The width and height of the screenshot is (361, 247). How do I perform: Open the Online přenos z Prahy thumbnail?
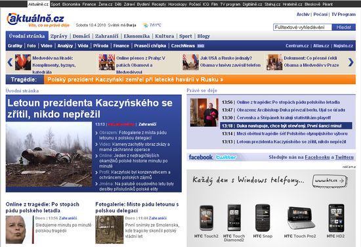(x=106, y=62)
